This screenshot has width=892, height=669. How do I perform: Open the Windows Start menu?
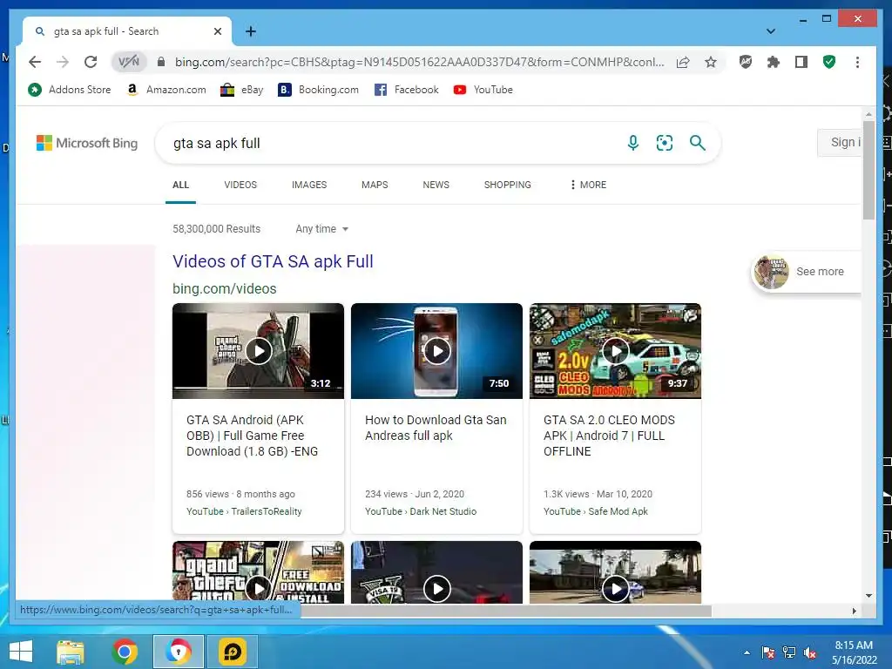(21, 652)
